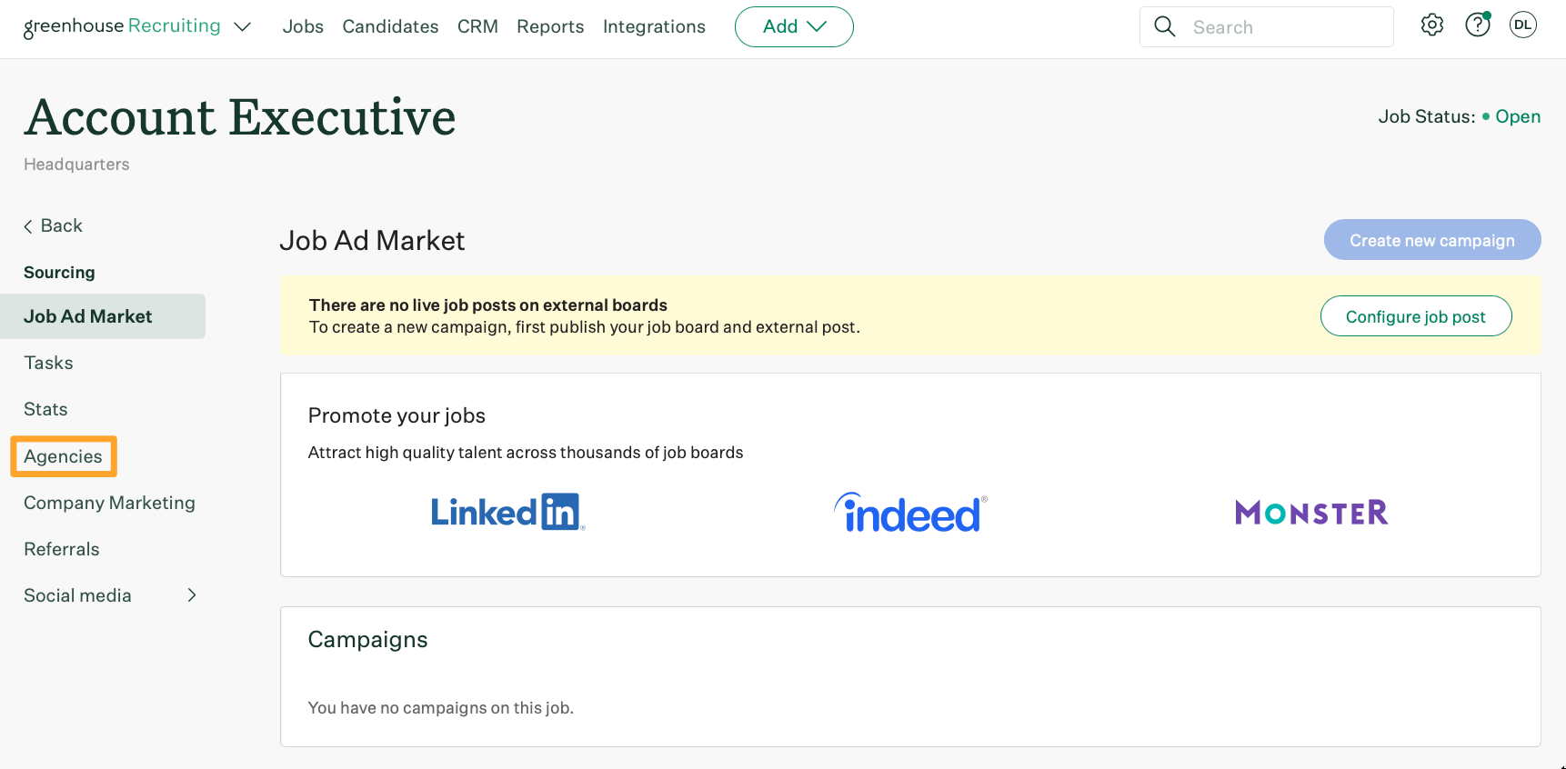
Task: Open the Reports menu
Action: [550, 26]
